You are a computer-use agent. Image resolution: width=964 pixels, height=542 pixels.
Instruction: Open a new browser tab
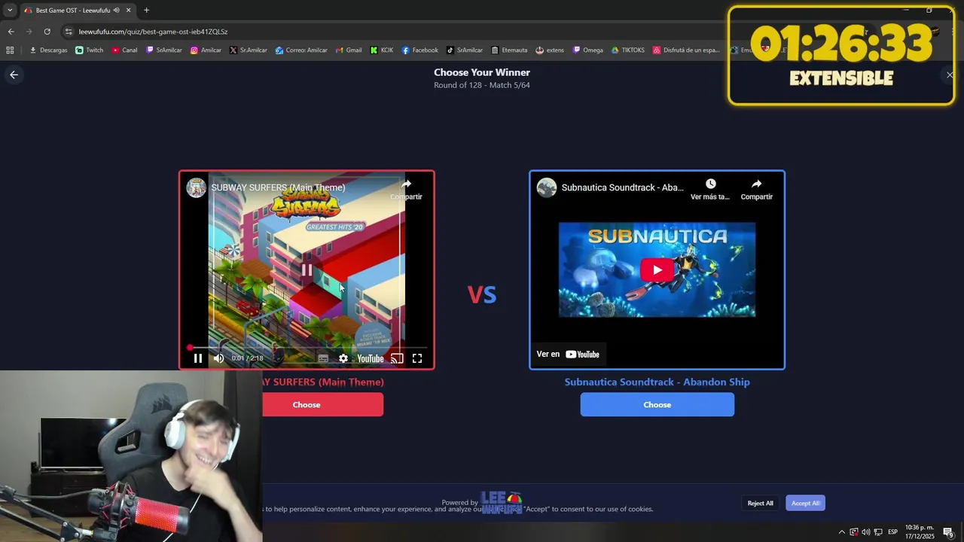click(x=146, y=10)
